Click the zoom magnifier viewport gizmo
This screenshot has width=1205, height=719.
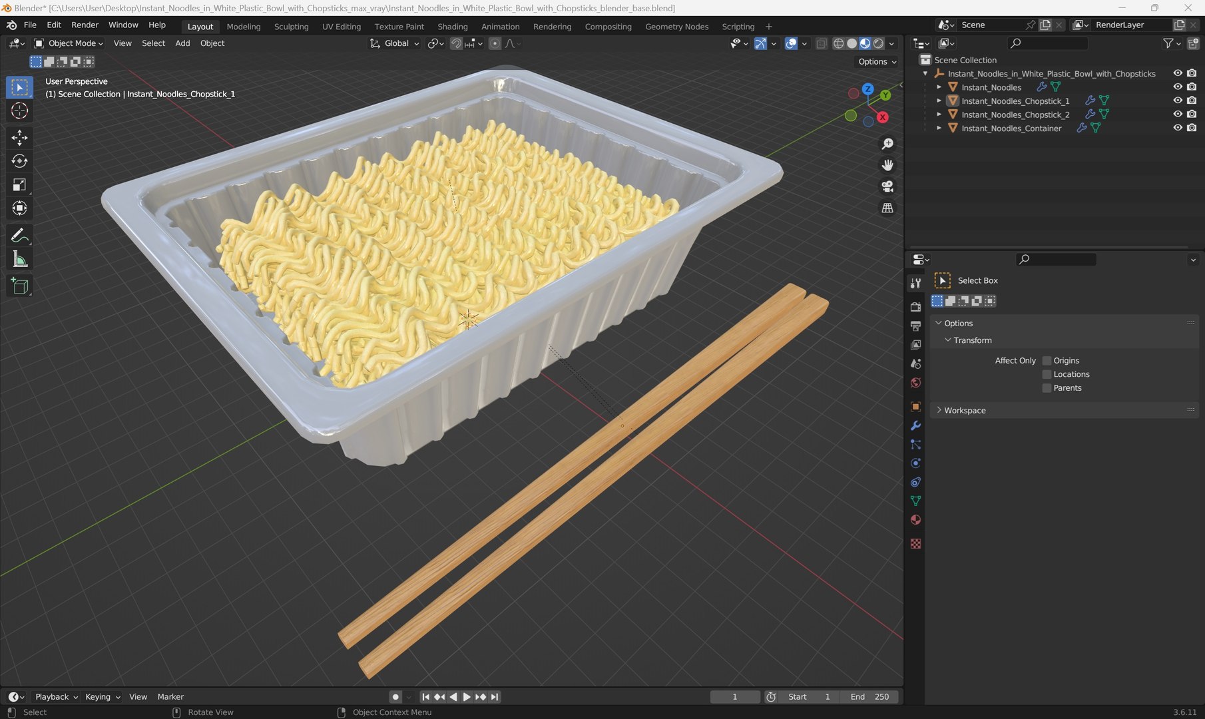point(887,144)
